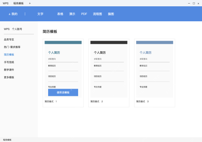Open 更多模板 in sidebar

[x=9, y=77]
